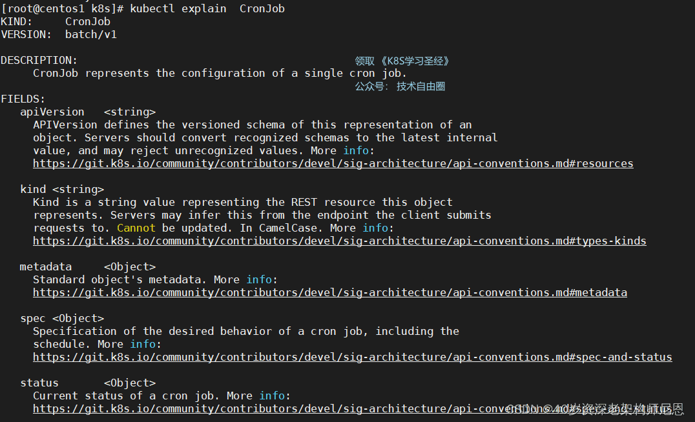Click the status field name
Image resolution: width=695 pixels, height=422 pixels.
tap(39, 383)
